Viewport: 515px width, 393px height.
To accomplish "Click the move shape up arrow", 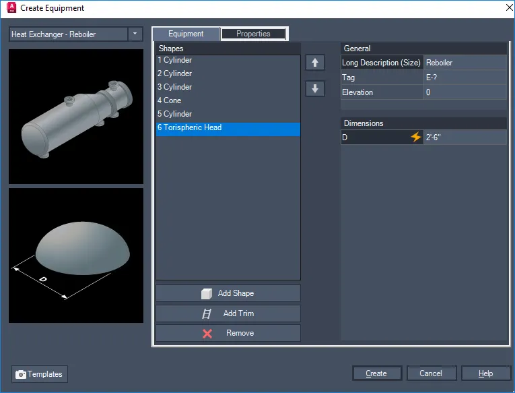I will 315,63.
